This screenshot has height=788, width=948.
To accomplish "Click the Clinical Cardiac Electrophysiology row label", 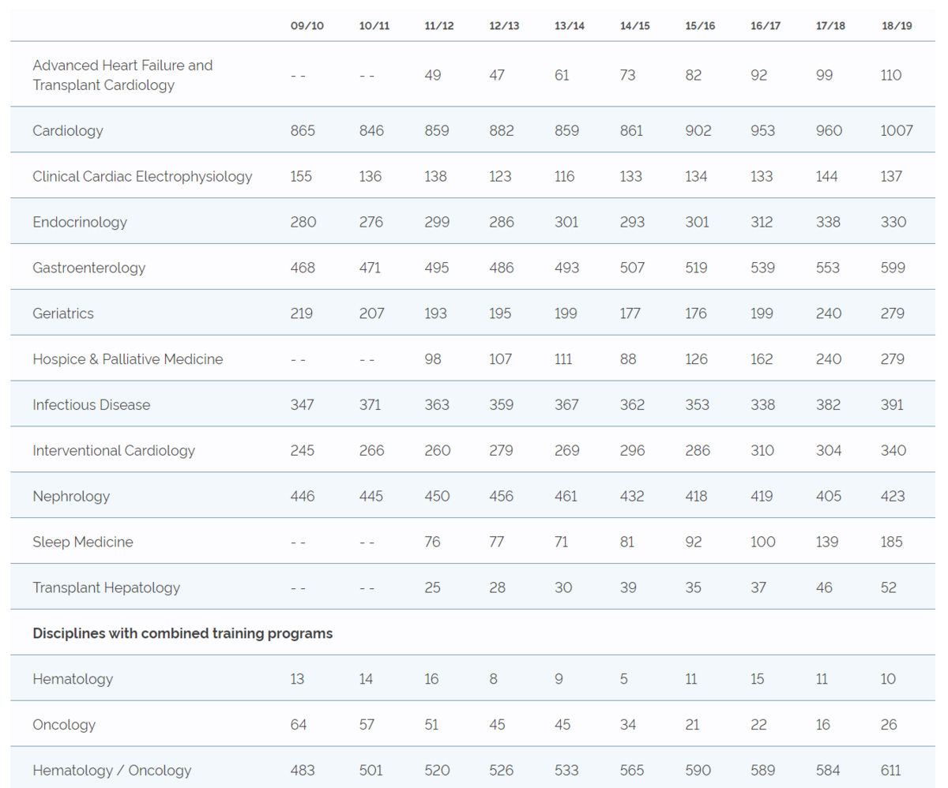I will click(142, 176).
